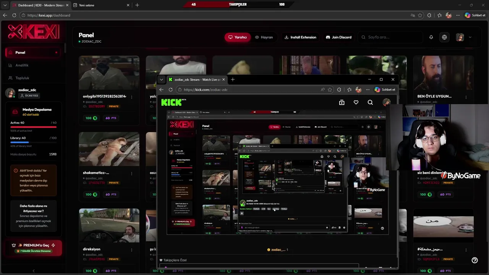Open Analitik in the sidebar
The image size is (489, 275).
[32, 65]
